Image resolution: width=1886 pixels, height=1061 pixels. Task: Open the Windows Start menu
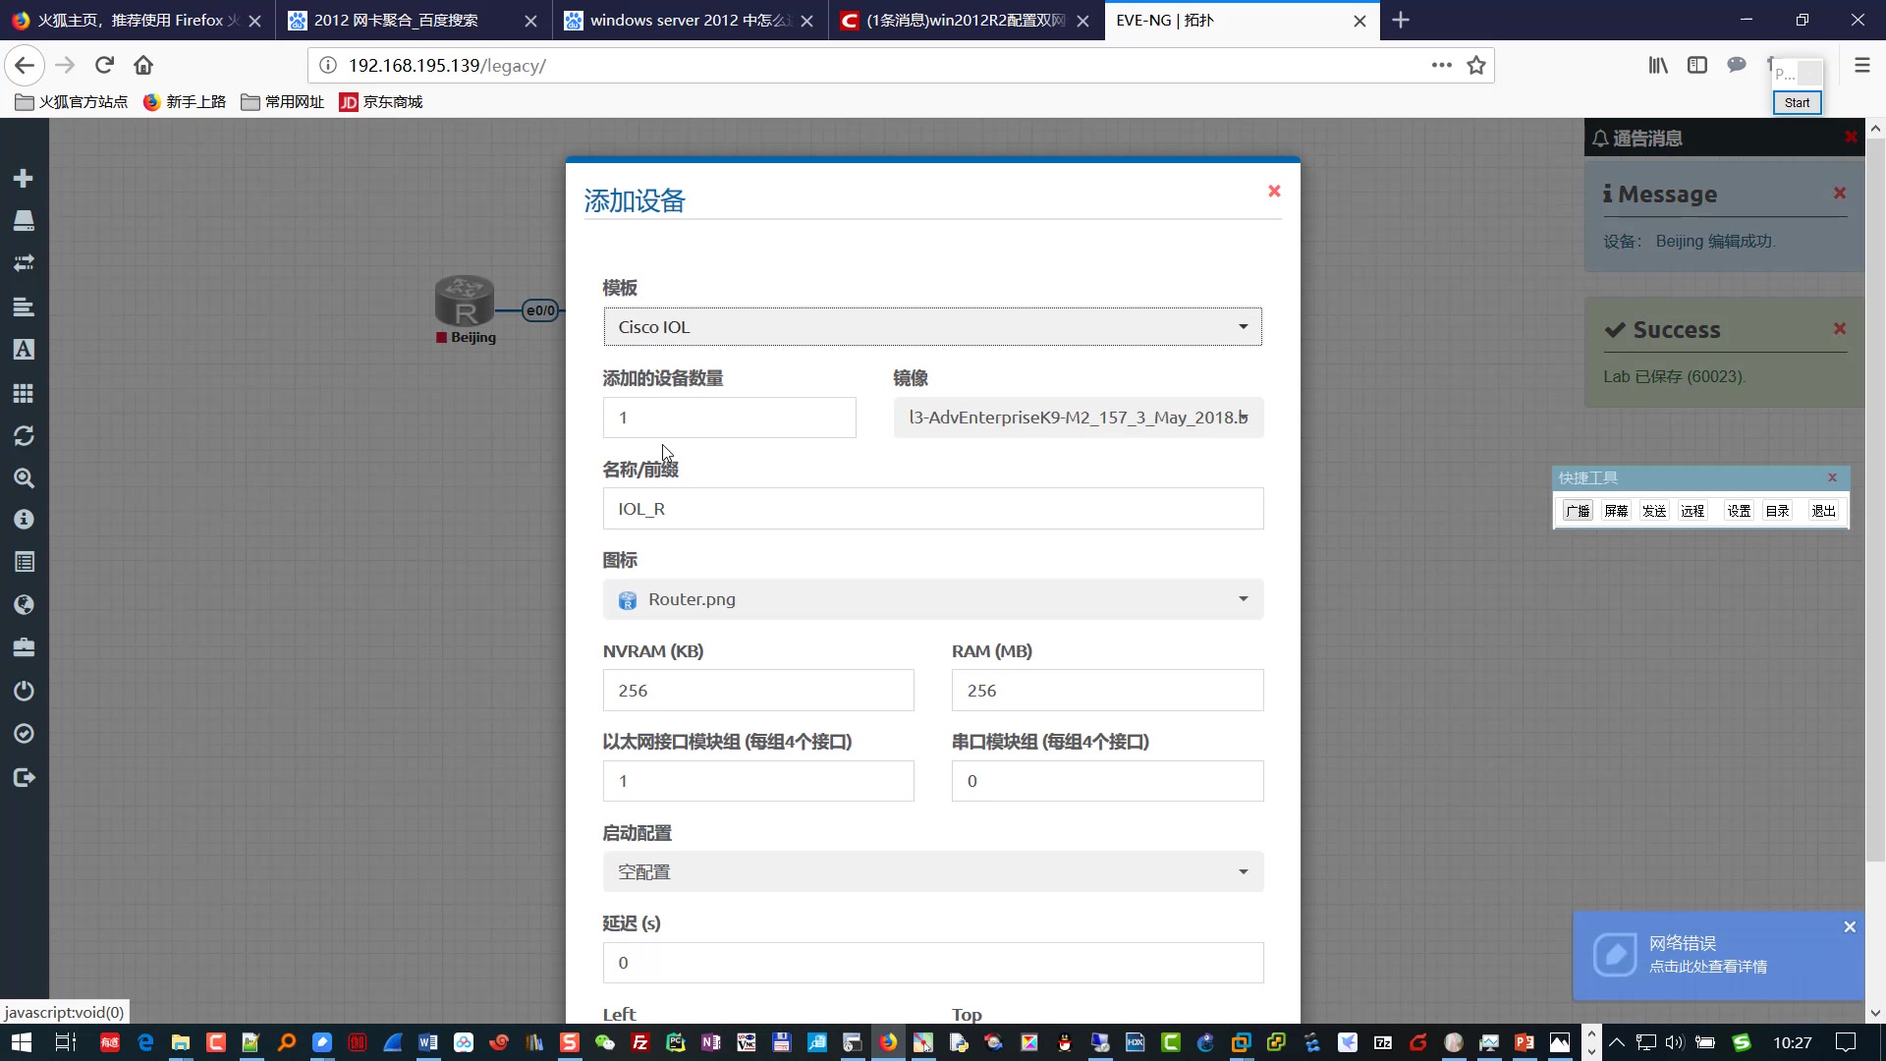(22, 1042)
